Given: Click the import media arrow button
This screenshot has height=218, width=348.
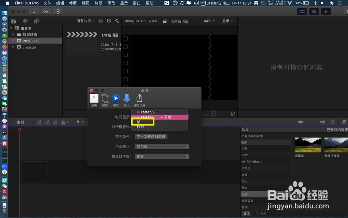Looking at the screenshot, I should click(34, 12).
